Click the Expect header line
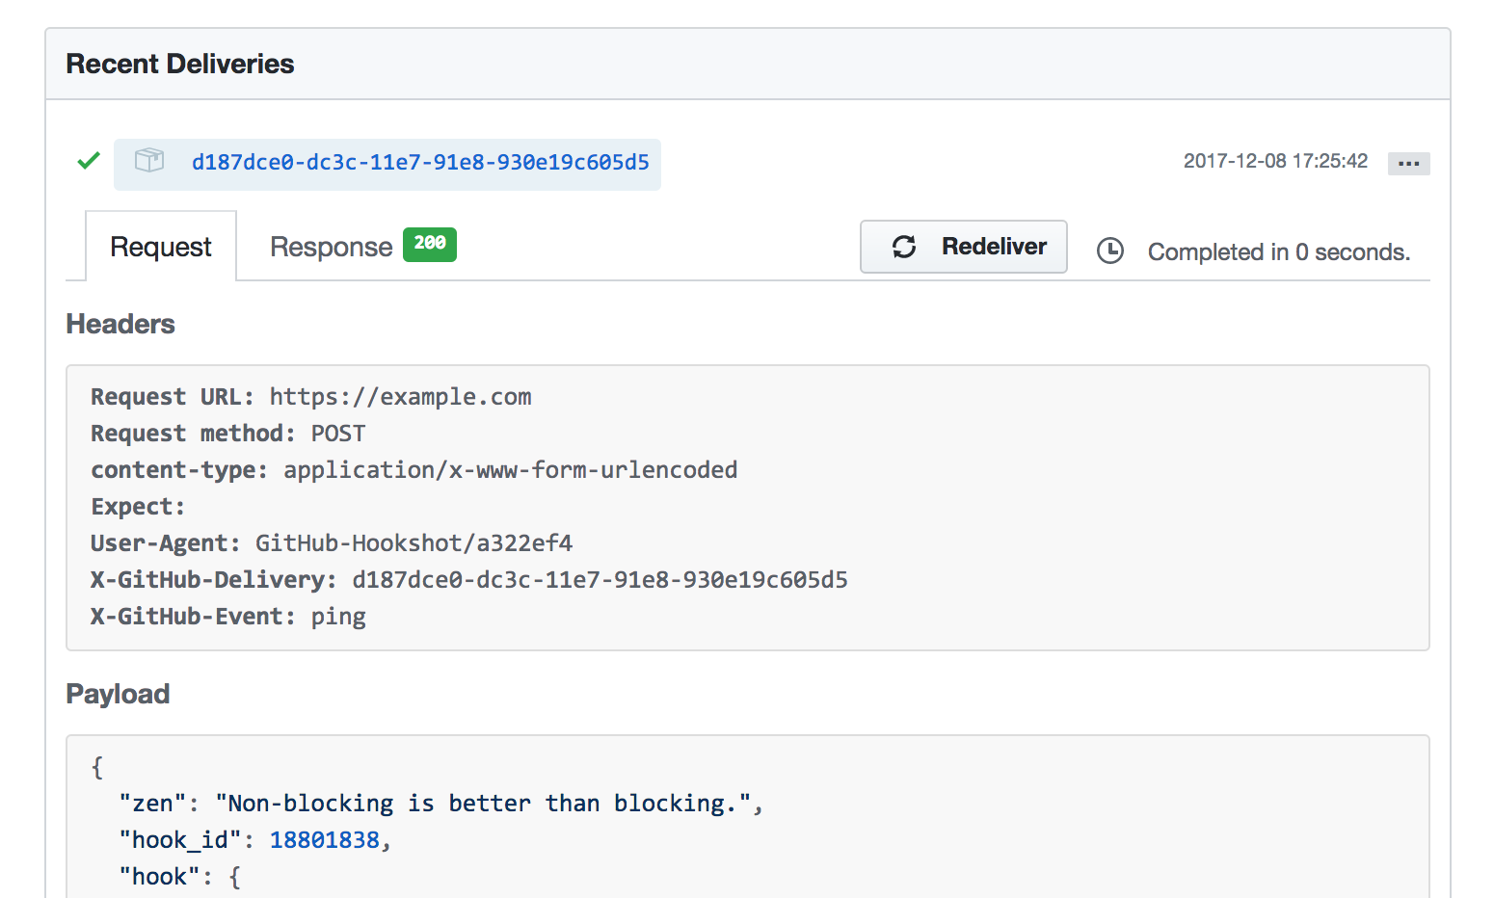 [138, 507]
